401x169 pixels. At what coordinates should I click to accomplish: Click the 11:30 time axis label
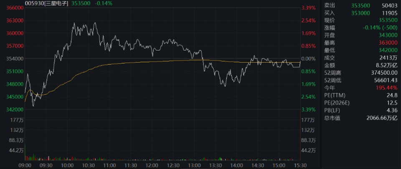[131, 165]
